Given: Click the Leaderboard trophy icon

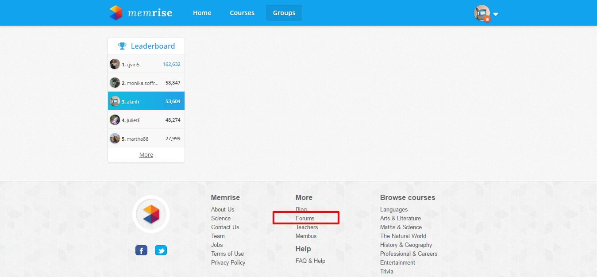Looking at the screenshot, I should tap(122, 46).
